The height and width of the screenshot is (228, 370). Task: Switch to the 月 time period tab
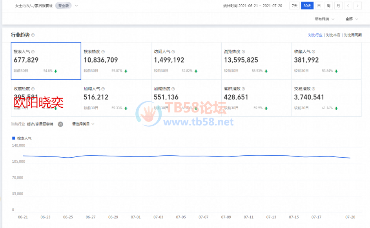[338, 6]
